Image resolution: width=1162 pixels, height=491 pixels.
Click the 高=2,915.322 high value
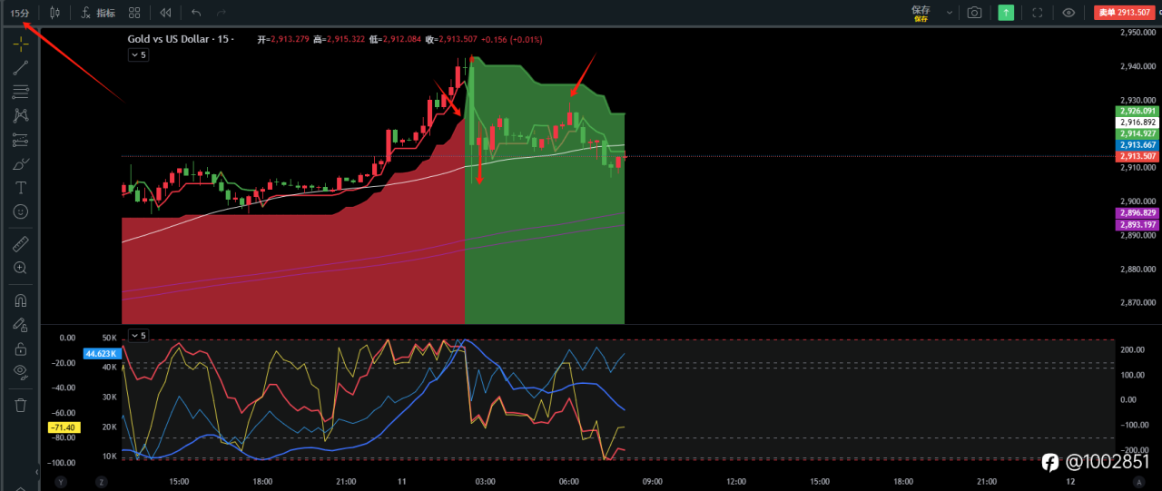click(339, 39)
